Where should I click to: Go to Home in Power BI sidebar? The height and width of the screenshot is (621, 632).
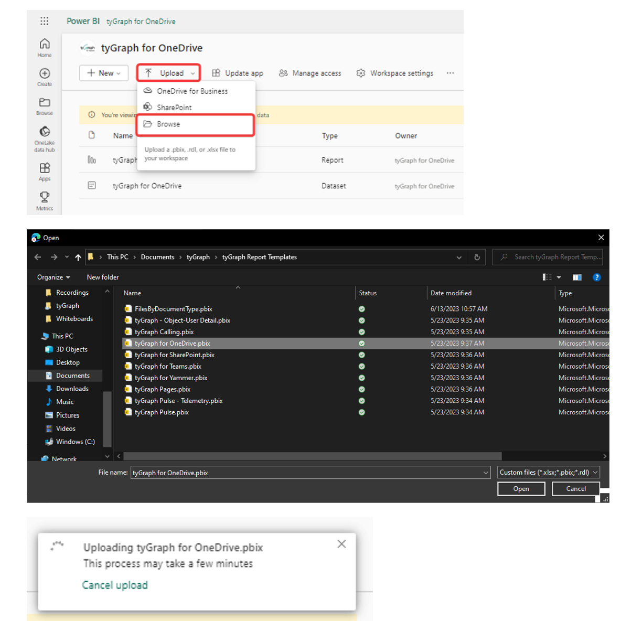click(45, 47)
